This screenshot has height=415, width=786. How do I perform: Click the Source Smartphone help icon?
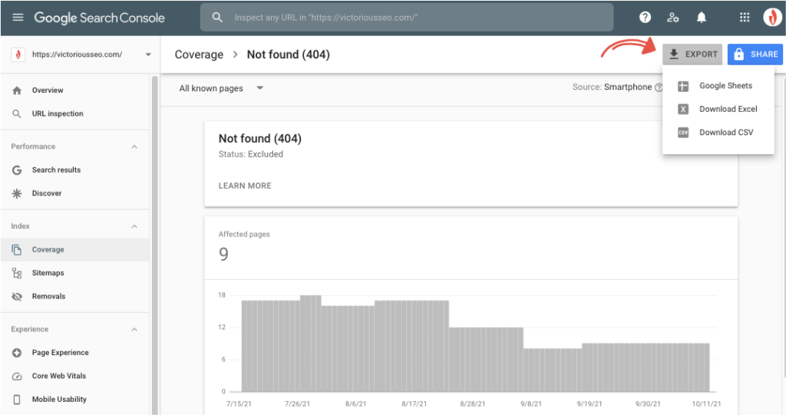(659, 87)
